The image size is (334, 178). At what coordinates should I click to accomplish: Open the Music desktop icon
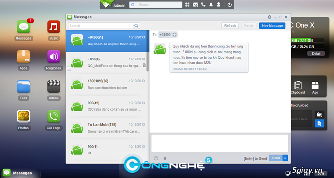53,27
